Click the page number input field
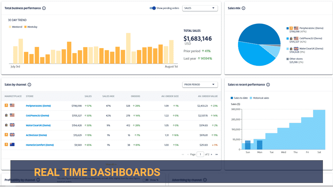Image resolution: width=333 pixels, height=187 pixels. pos(200,154)
